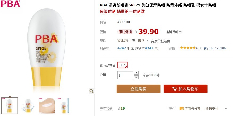Click the five-star rating icons
This screenshot has height=116, width=233.
point(188,48)
